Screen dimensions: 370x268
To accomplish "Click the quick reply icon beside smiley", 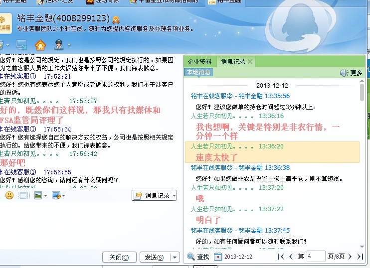I will [23, 195].
